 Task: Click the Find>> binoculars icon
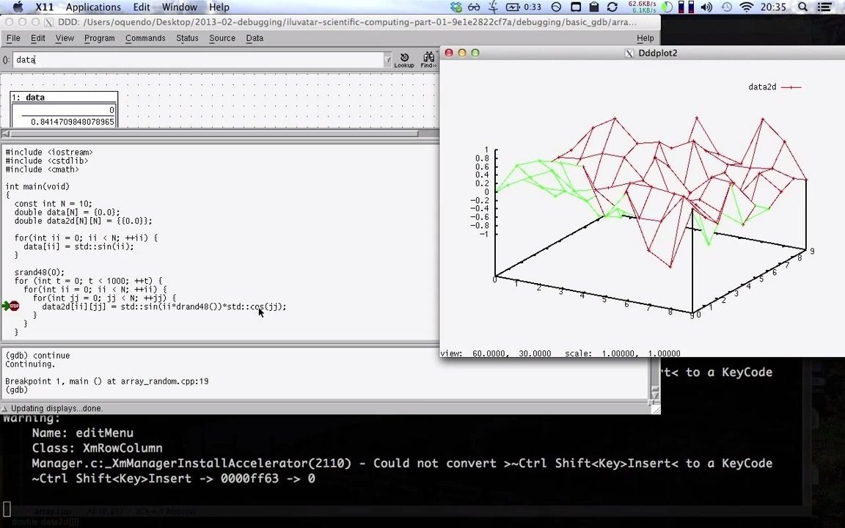tap(428, 58)
